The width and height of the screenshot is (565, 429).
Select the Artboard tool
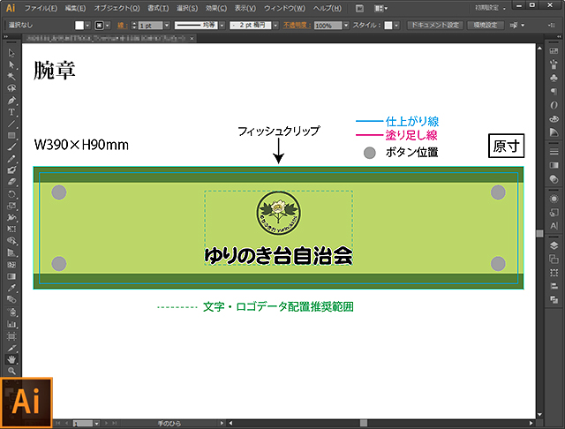click(x=11, y=336)
